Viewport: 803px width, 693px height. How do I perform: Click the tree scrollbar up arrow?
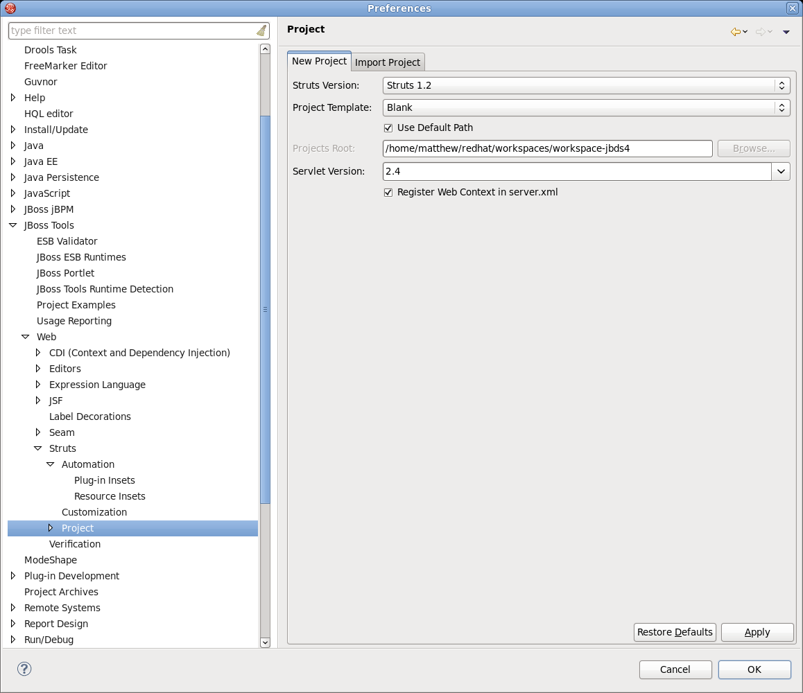pos(265,49)
